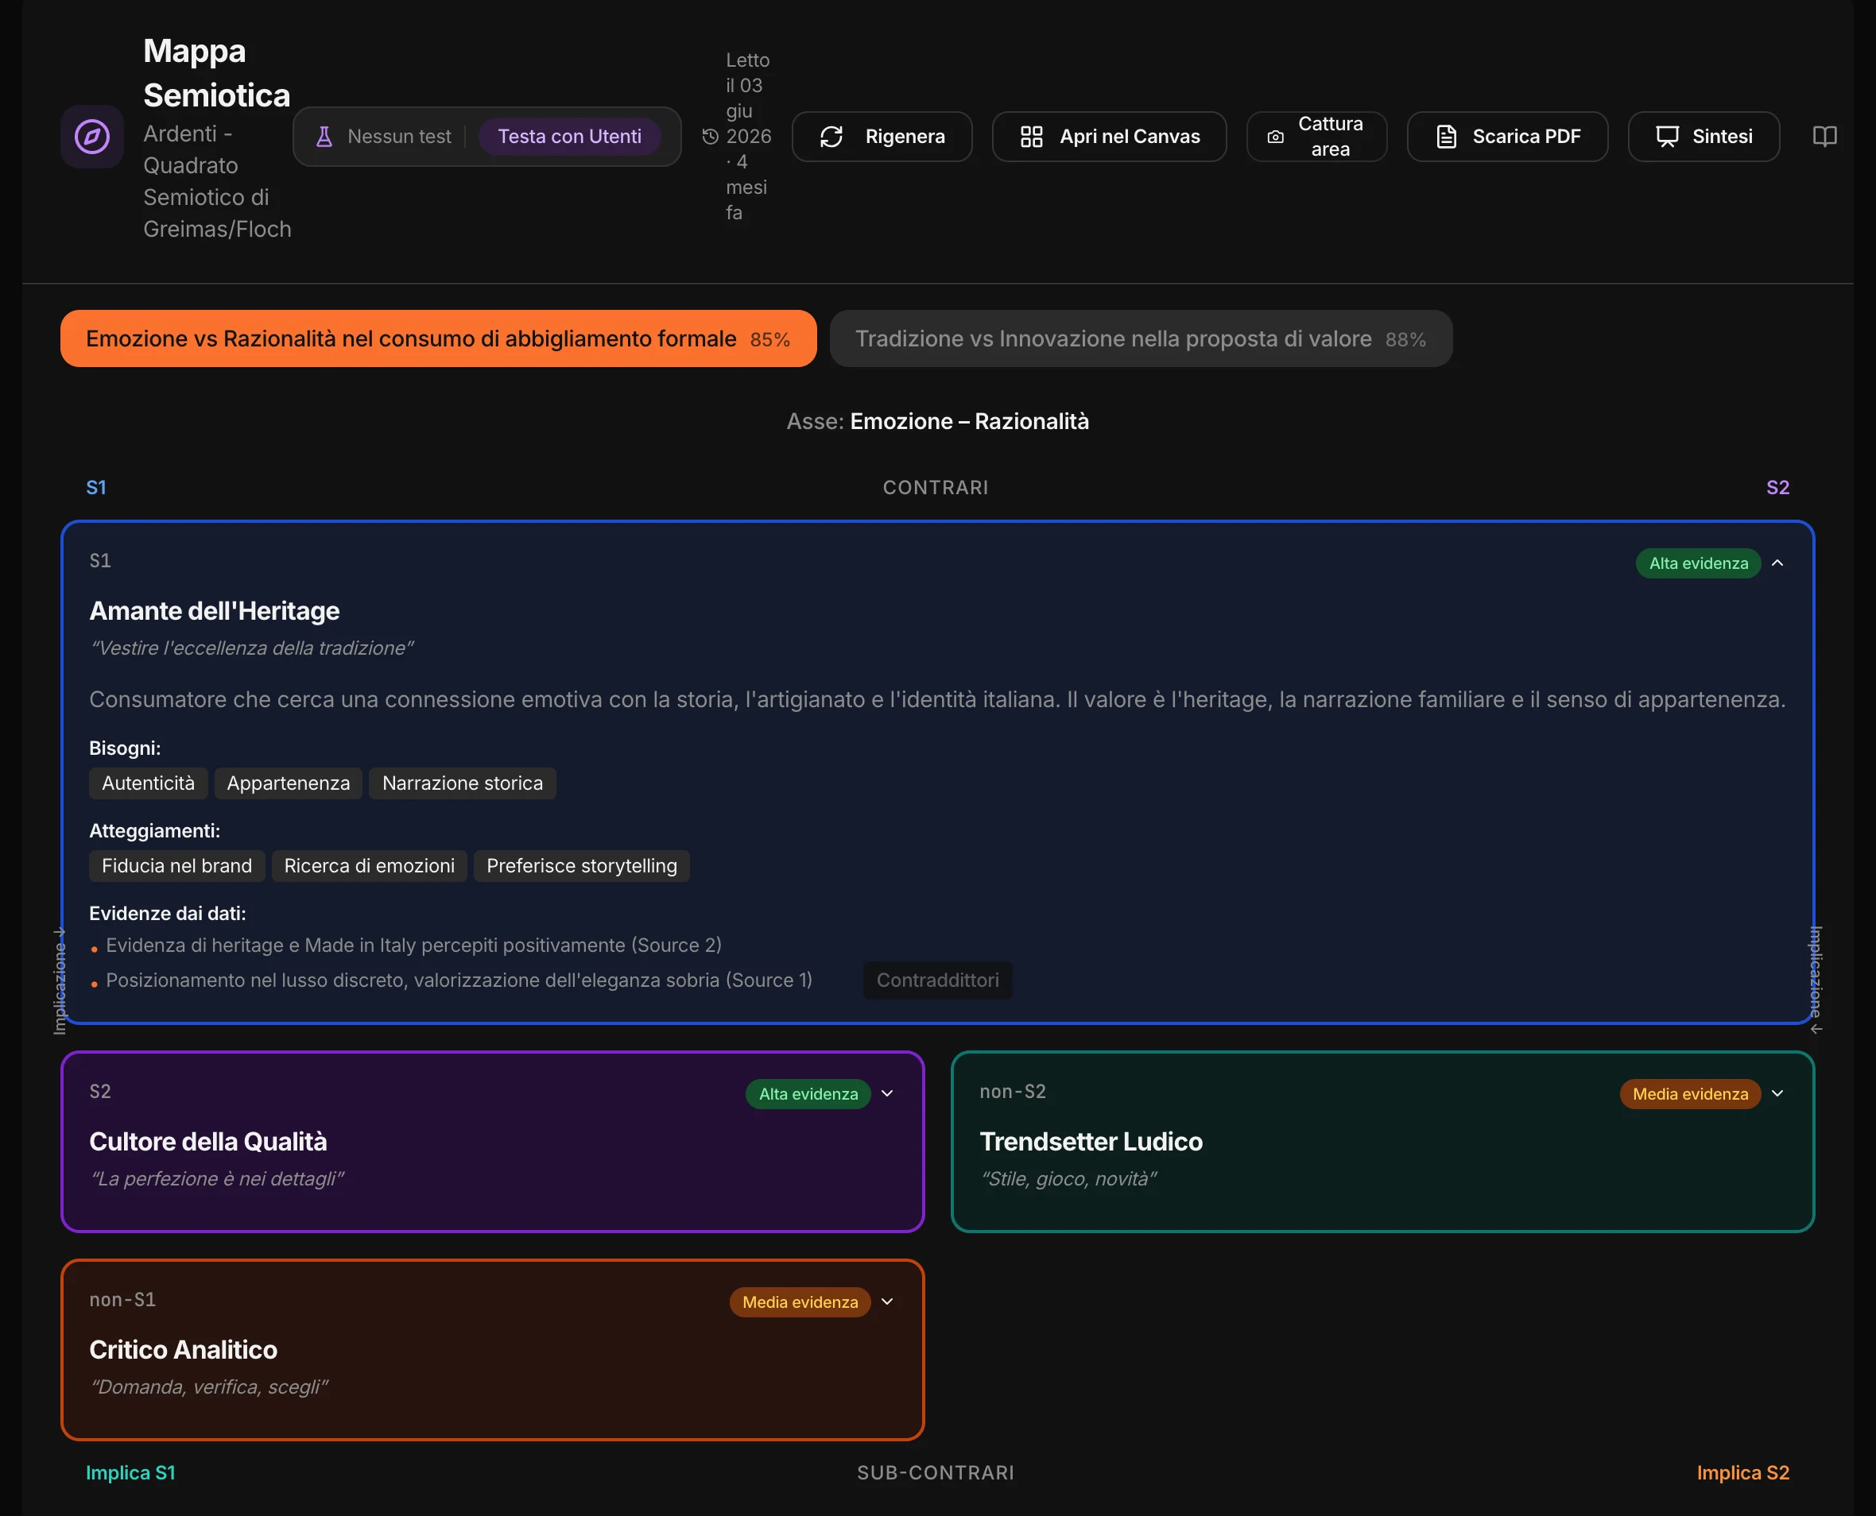Expand the Cultore della Qualità card
1876x1516 pixels.
tap(887, 1094)
